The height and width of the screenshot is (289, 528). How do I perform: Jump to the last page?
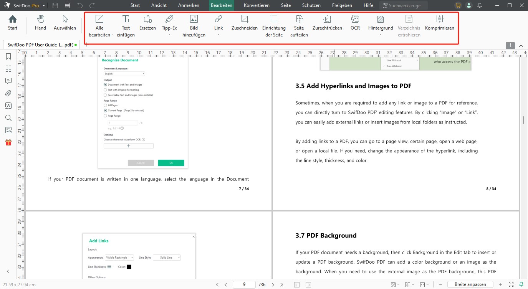click(x=282, y=285)
